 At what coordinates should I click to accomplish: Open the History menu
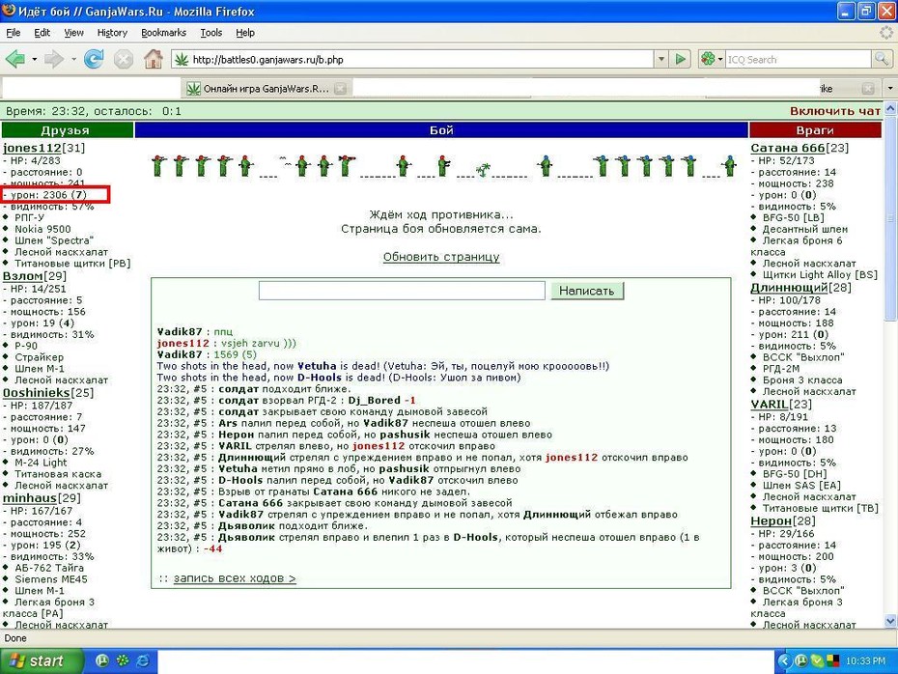(x=112, y=33)
